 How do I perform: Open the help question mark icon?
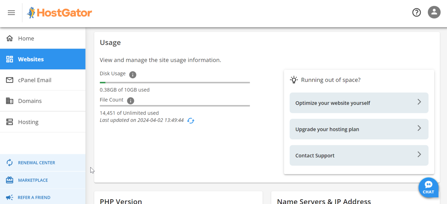(416, 13)
